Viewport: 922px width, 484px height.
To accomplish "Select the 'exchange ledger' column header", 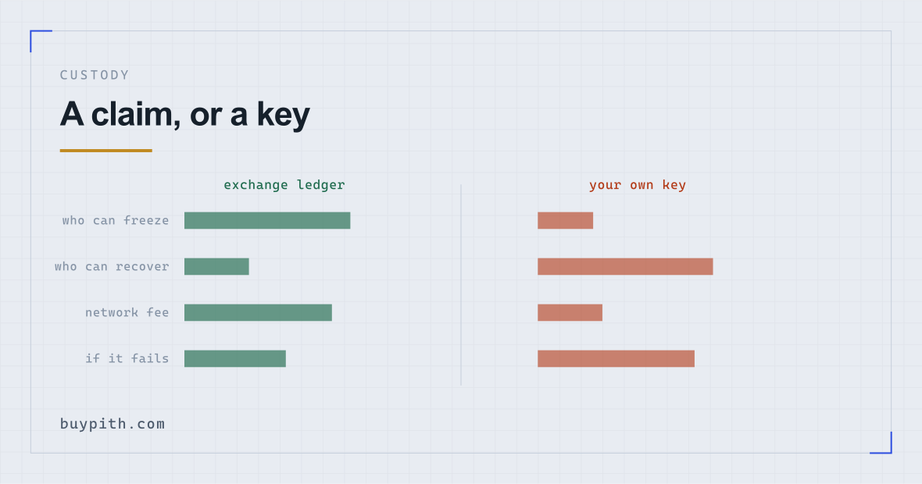I will (284, 185).
